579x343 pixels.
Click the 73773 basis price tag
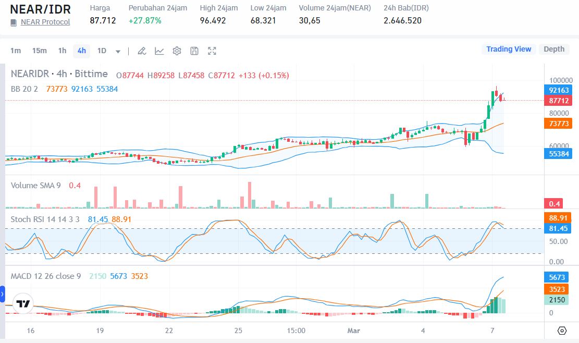click(558, 124)
